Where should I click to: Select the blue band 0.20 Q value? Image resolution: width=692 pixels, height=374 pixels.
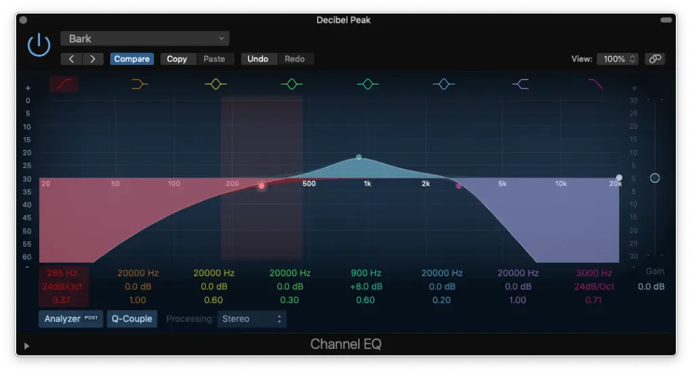click(x=441, y=300)
